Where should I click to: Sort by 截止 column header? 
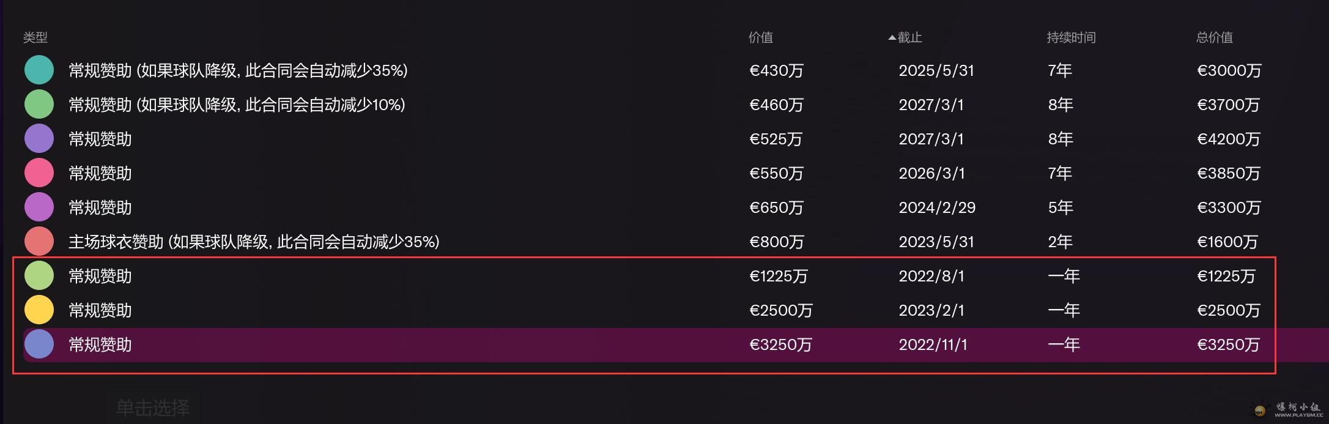point(909,37)
